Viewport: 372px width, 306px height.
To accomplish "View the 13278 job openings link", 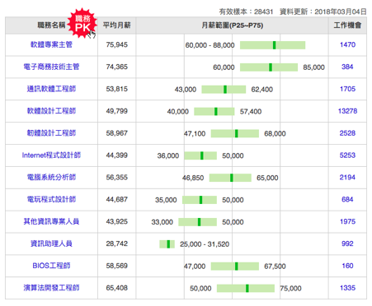I will pos(347,111).
